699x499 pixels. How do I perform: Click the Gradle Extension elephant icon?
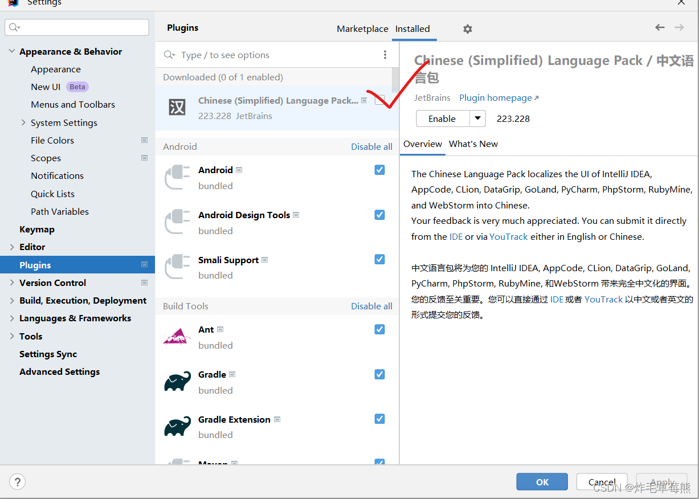[177, 427]
